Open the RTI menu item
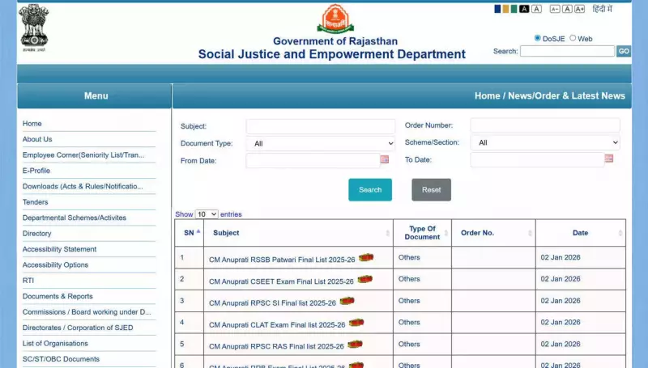This screenshot has width=648, height=368. 28,280
